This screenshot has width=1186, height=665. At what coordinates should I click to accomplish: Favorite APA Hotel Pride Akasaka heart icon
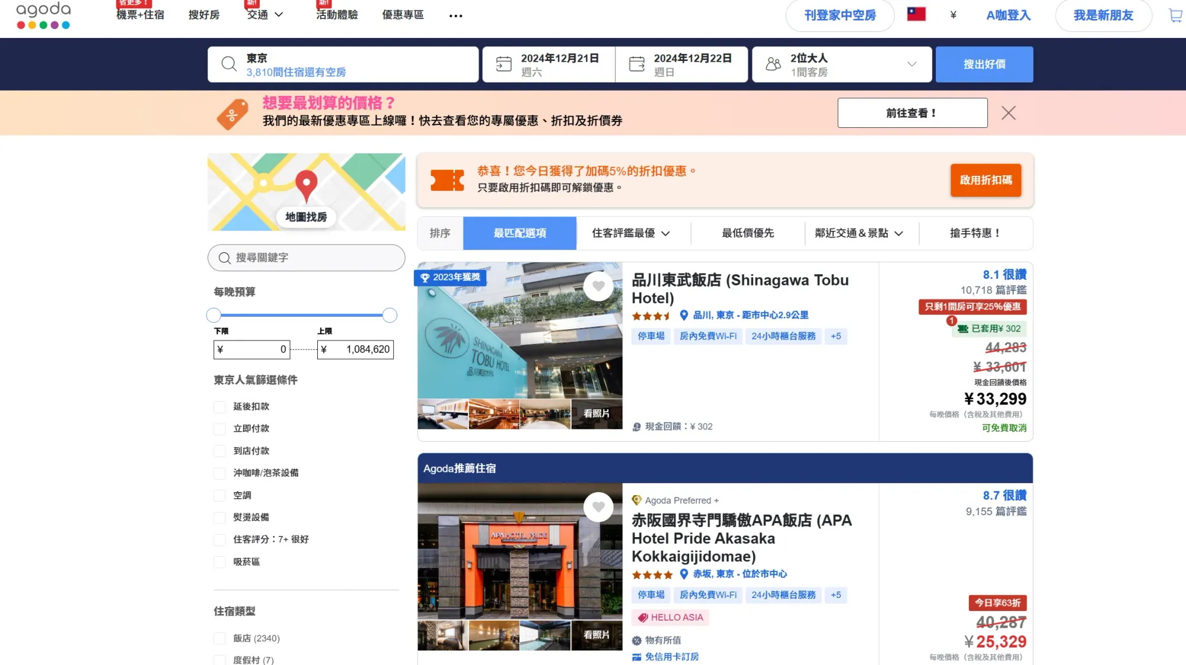point(598,507)
